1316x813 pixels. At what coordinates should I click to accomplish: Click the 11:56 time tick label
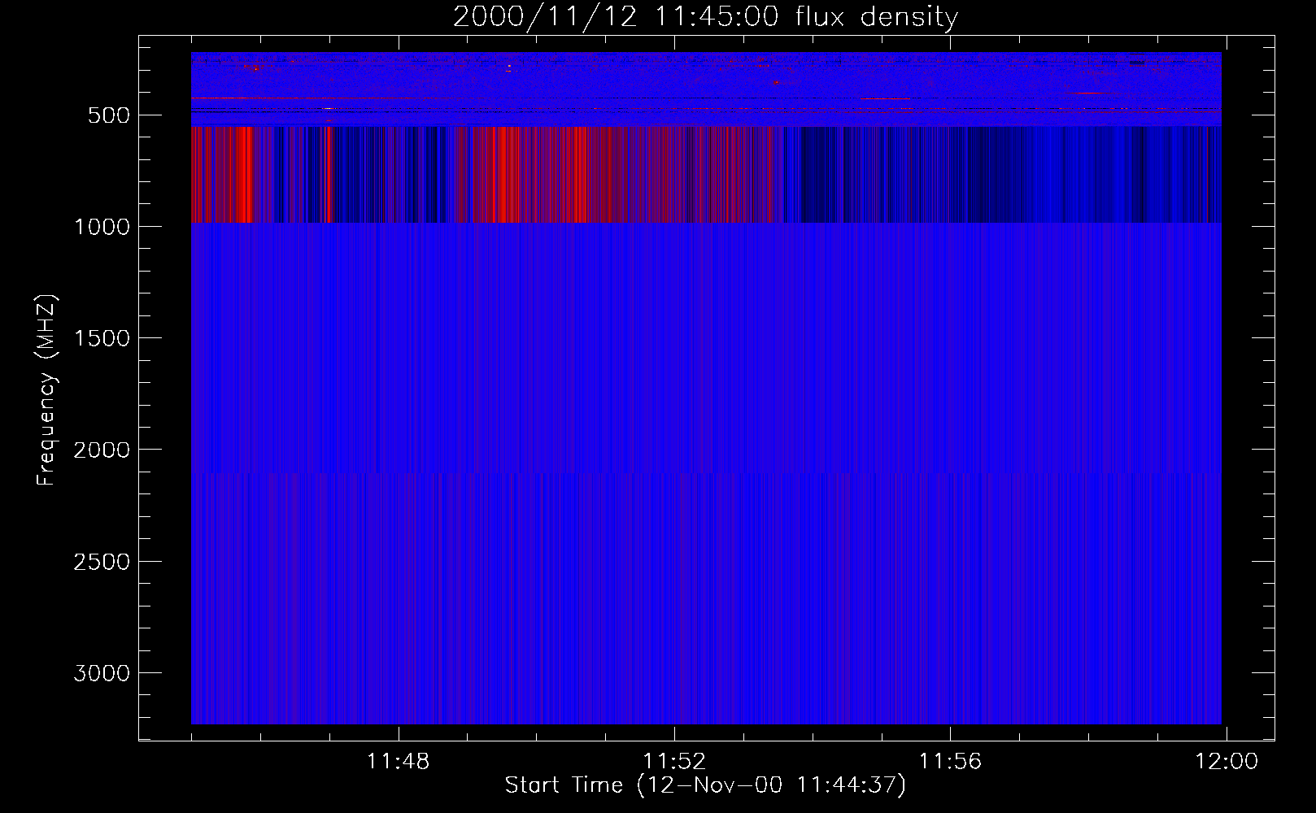(950, 762)
